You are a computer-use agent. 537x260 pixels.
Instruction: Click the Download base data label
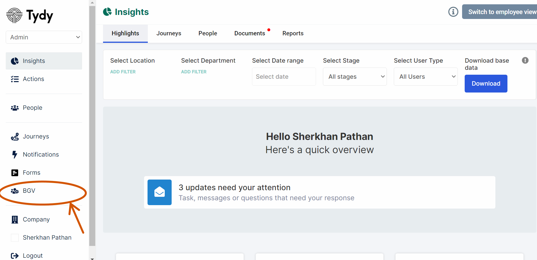click(487, 64)
